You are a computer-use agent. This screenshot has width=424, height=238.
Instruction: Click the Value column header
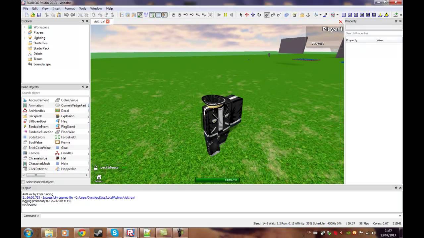pyautogui.click(x=380, y=40)
